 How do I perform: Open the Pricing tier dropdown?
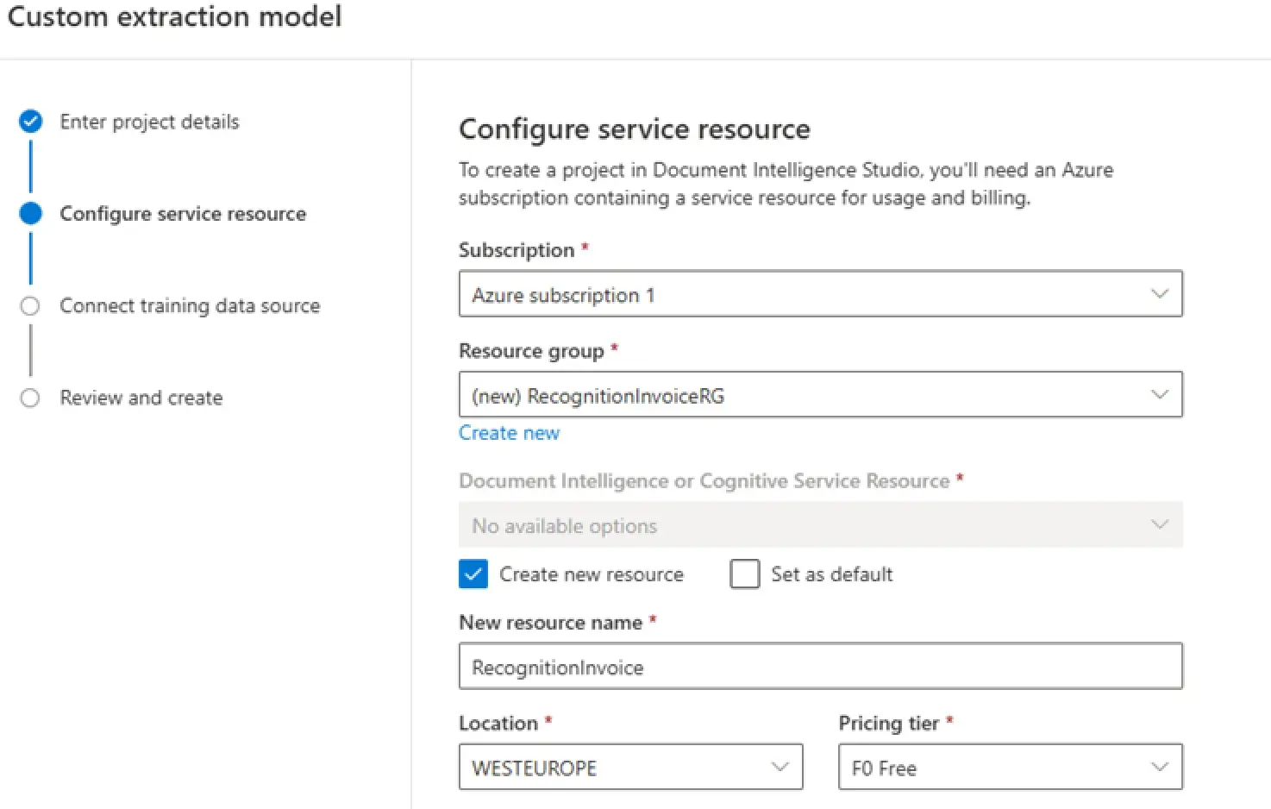(x=1011, y=767)
